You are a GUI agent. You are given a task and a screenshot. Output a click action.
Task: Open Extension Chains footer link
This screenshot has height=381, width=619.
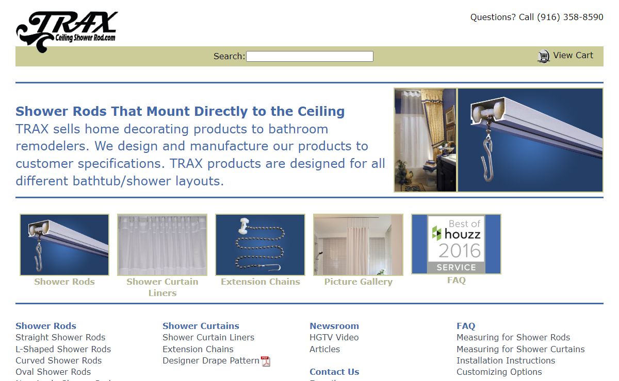coord(198,349)
